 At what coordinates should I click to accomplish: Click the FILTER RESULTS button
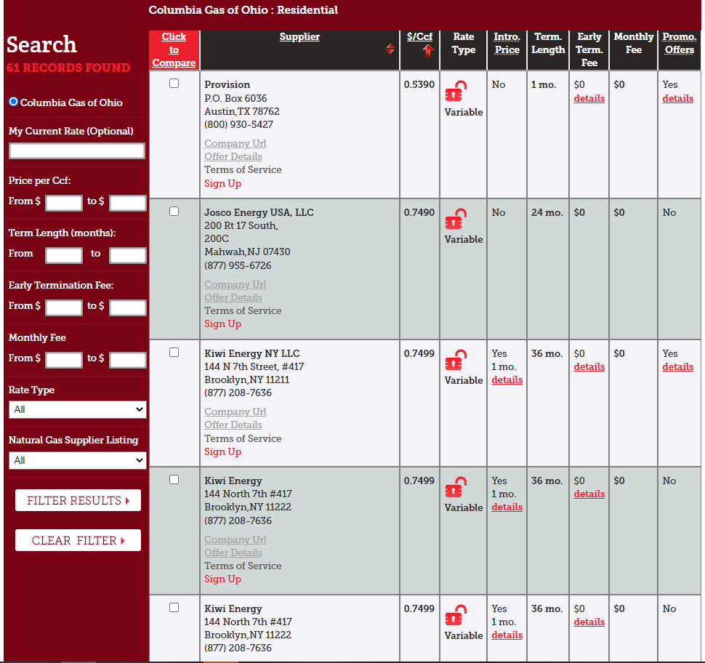pos(78,500)
